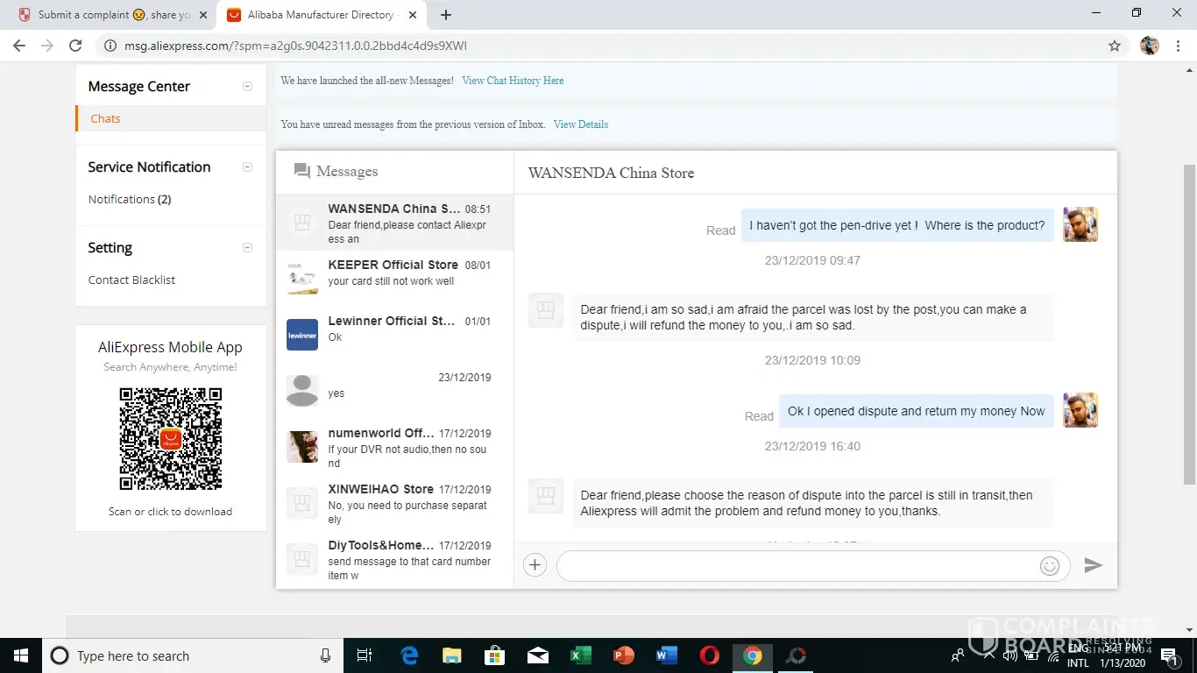Collapse the Setting section

pos(247,247)
